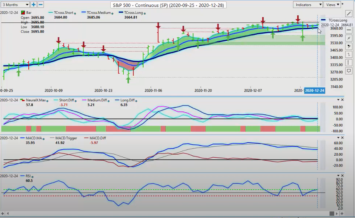Open the Views dropdown
This screenshot has width=355, height=218.
332,4
